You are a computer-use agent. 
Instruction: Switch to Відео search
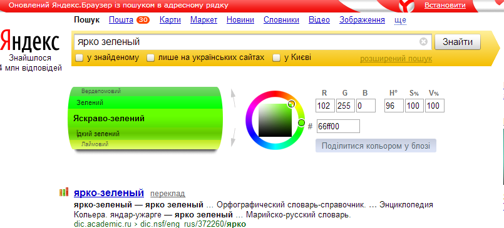(x=319, y=20)
